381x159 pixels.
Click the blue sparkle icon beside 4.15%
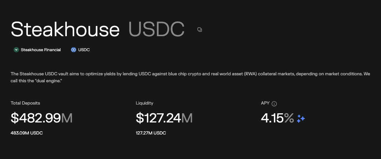(x=301, y=118)
